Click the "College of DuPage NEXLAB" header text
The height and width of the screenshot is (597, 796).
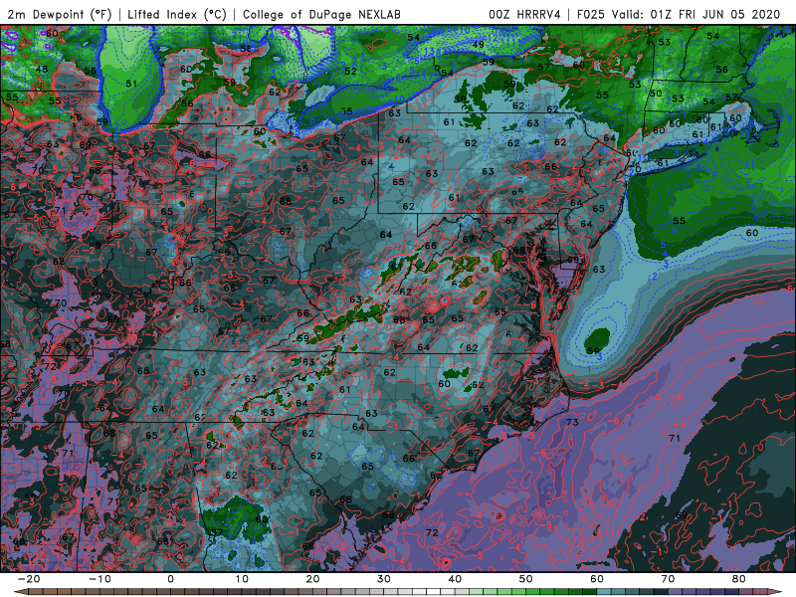(x=321, y=15)
